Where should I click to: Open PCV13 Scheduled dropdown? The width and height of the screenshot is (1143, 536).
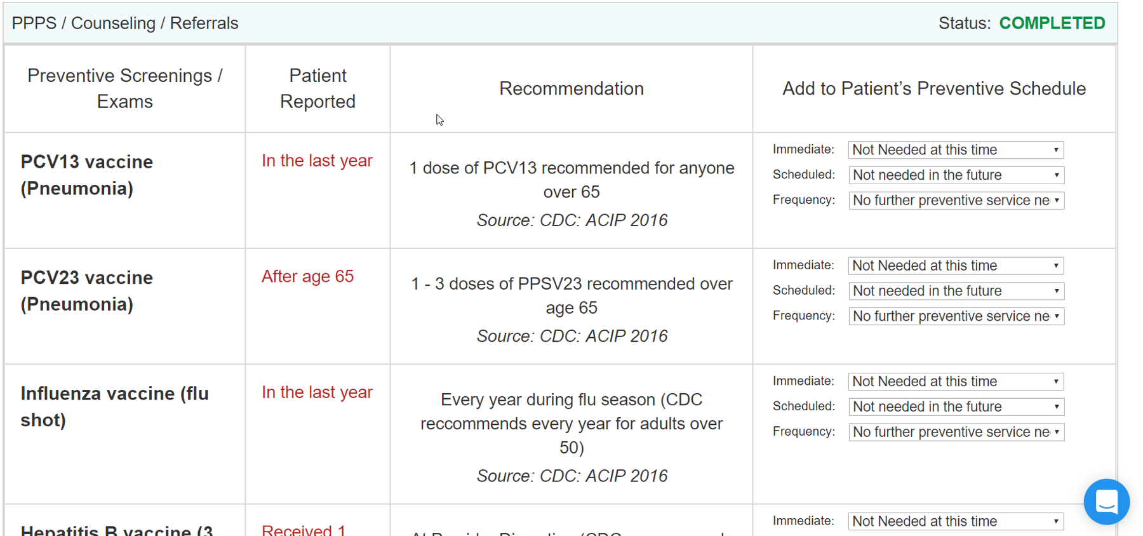click(956, 175)
